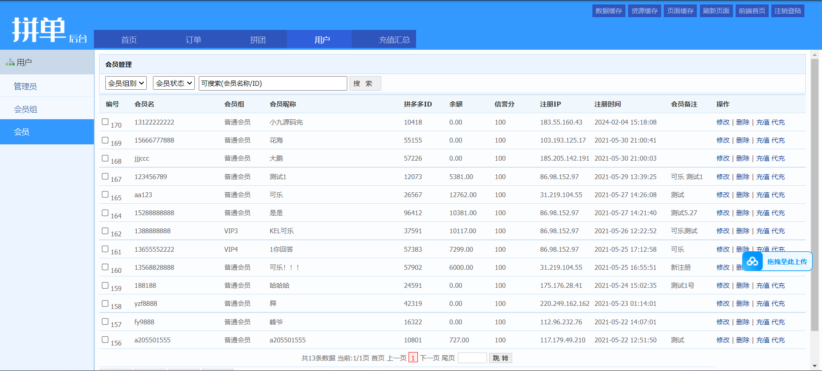Viewport: 822px width, 371px height.
Task: Click current page number 1
Action: coord(413,358)
